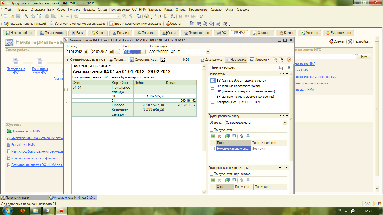Click the Счет input field 04.01
This screenshot has height=215, width=383.
[132, 52]
